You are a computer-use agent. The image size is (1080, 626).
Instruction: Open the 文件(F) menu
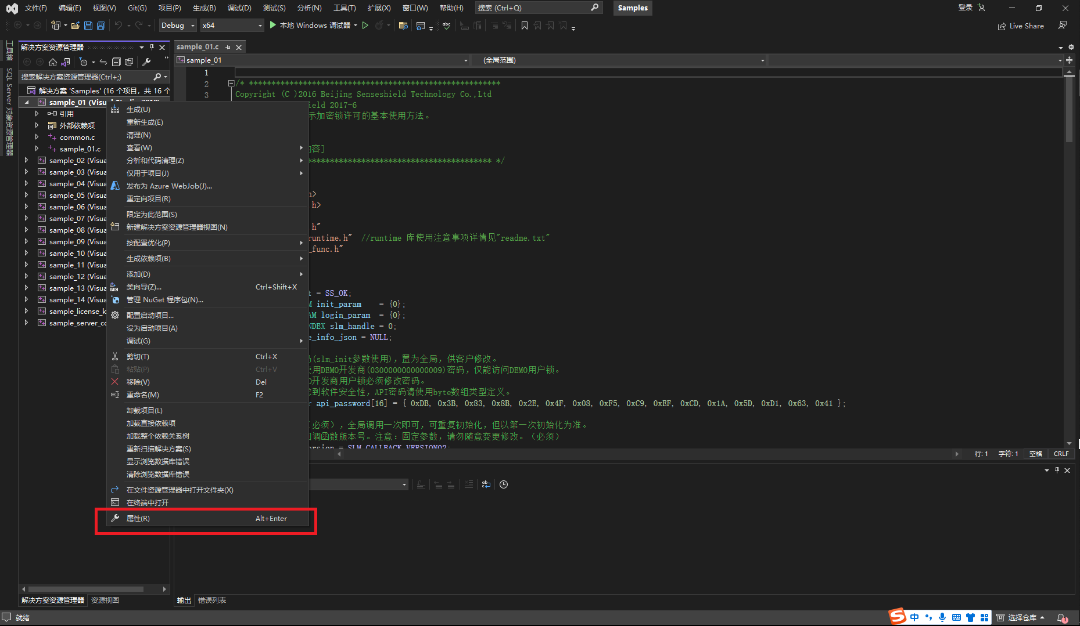click(35, 8)
